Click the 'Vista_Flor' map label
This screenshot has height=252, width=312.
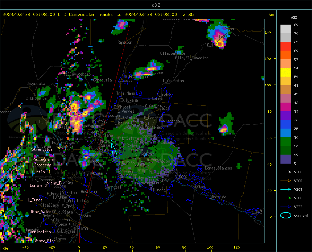coord(45,241)
